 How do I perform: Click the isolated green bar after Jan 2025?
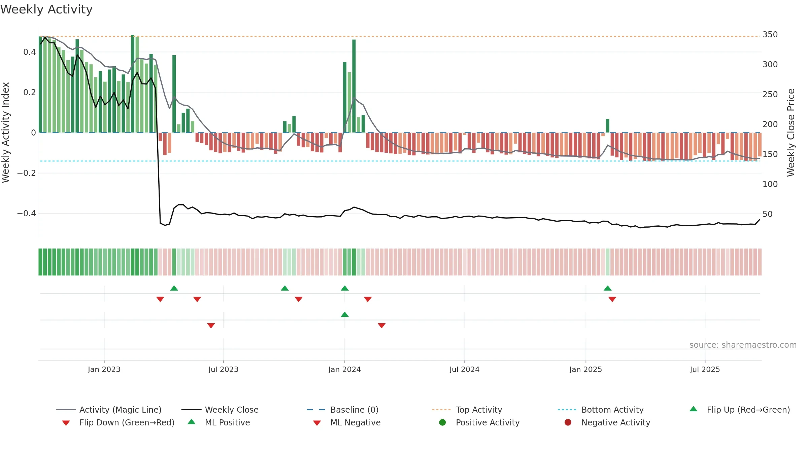point(608,126)
